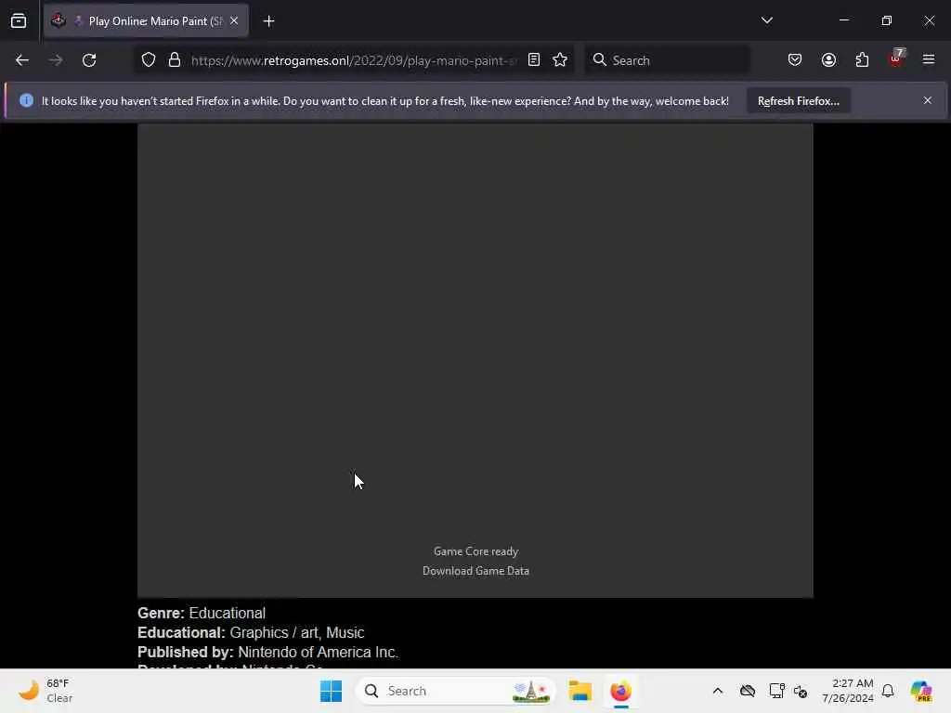
Task: Show hidden system tray icons
Action: tap(718, 691)
